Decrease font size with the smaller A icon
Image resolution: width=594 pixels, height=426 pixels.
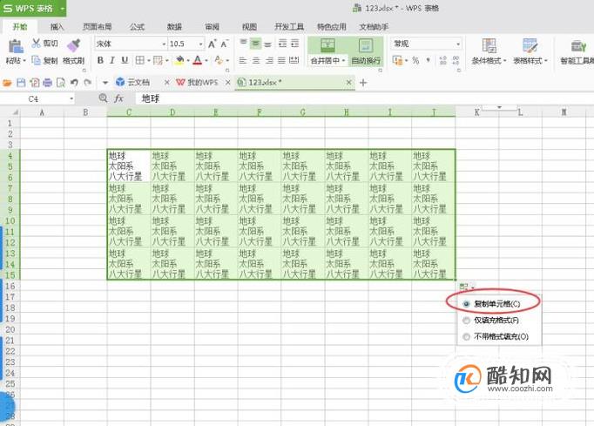coord(224,44)
